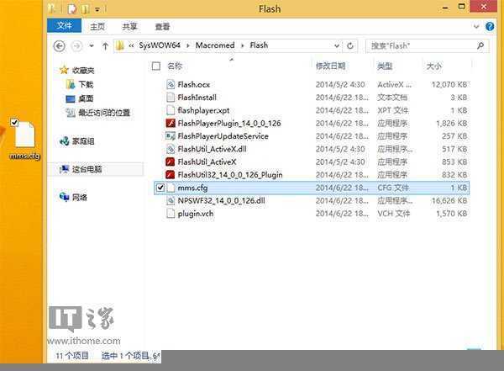Screen dimensions: 504x371
Task: Open the recent locations dropdown arrow
Action: [92, 46]
